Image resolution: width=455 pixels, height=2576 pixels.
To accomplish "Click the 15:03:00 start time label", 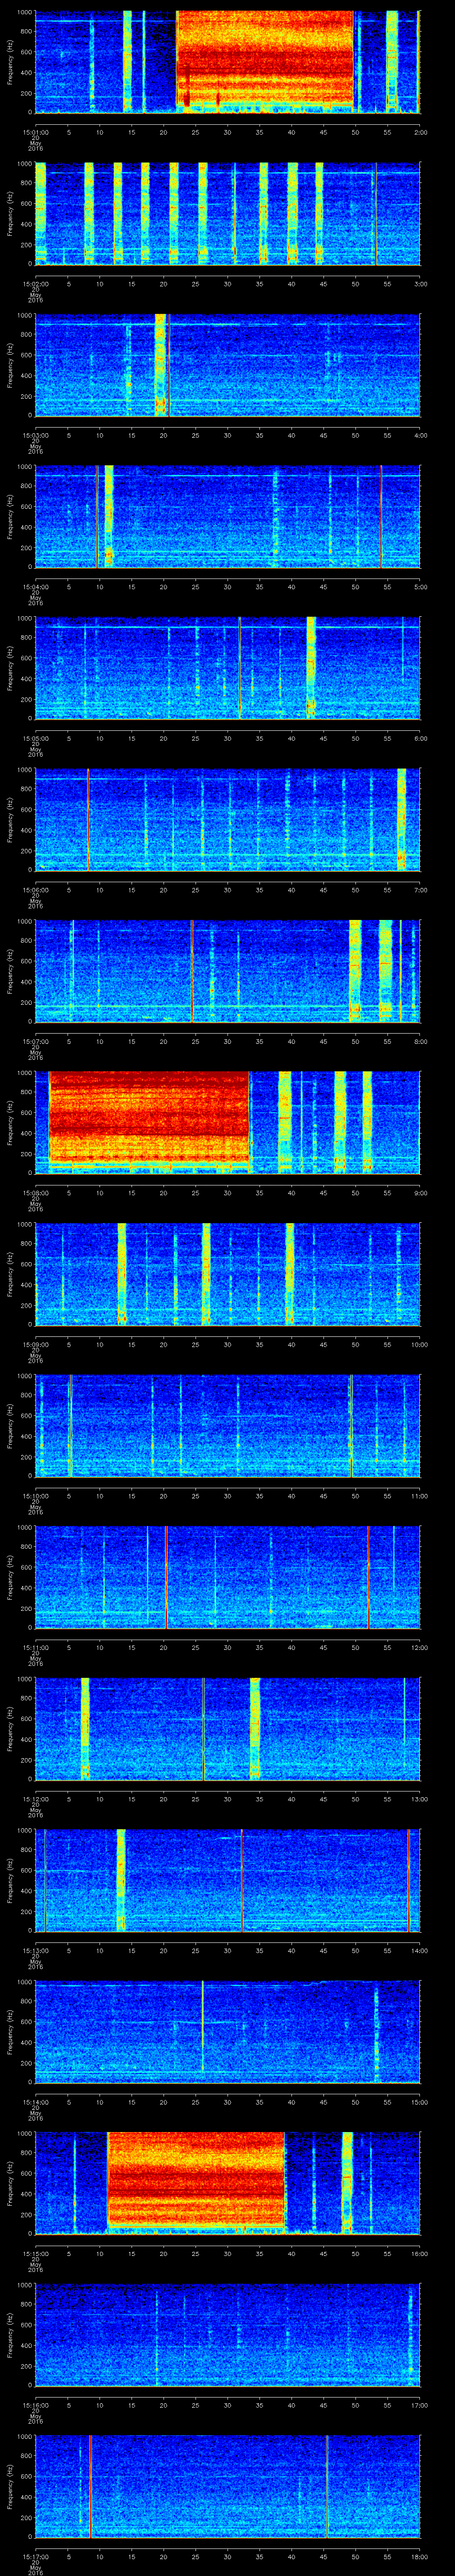I will tap(35, 434).
